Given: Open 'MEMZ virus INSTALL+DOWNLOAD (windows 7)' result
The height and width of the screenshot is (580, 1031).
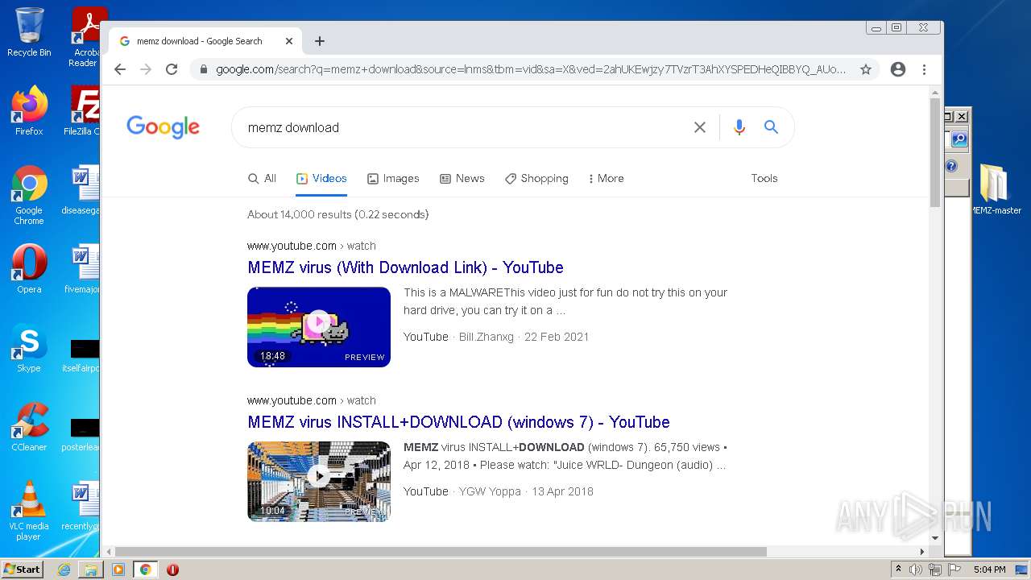Looking at the screenshot, I should [458, 422].
